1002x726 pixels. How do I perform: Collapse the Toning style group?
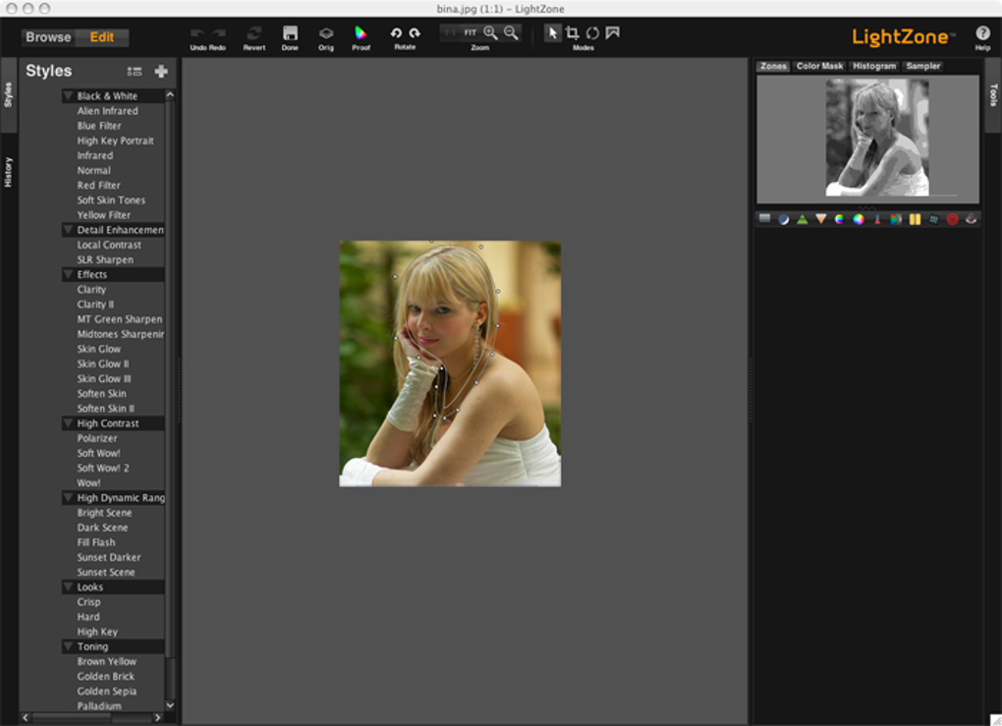point(69,647)
